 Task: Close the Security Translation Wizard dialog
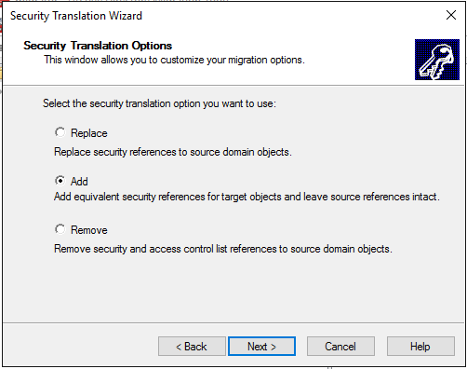click(451, 15)
